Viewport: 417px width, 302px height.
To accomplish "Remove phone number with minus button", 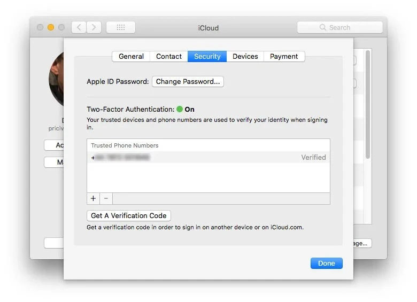I will (106, 198).
